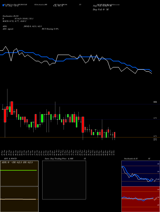The width and height of the screenshot is (160, 212).
Task: Click the 'SI 14/5: 53.05 / 55.1' value
Action: pyautogui.click(x=24, y=19)
